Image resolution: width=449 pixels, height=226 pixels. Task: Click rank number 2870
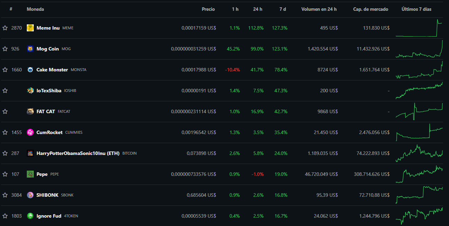(16, 28)
